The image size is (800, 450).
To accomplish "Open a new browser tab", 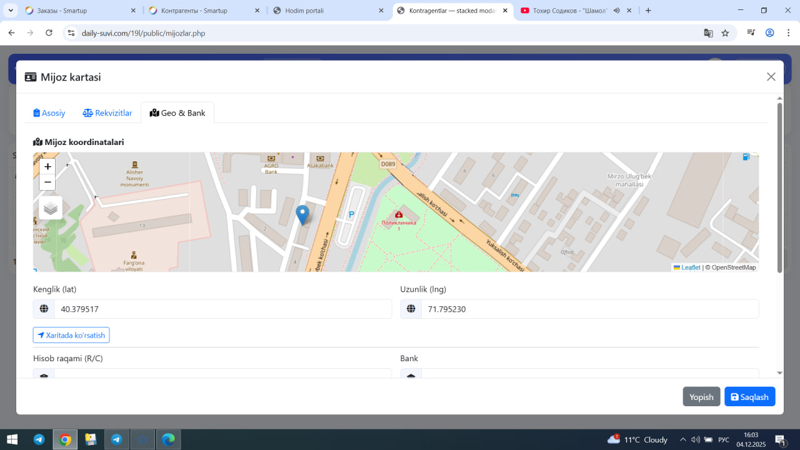I will pos(648,11).
